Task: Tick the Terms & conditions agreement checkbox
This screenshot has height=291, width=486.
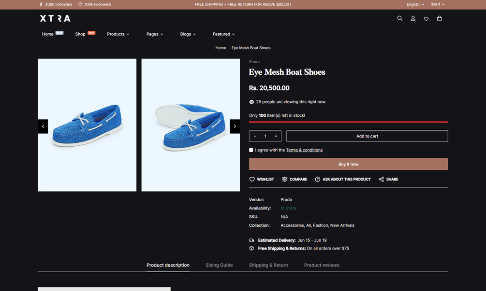Action: tap(251, 150)
